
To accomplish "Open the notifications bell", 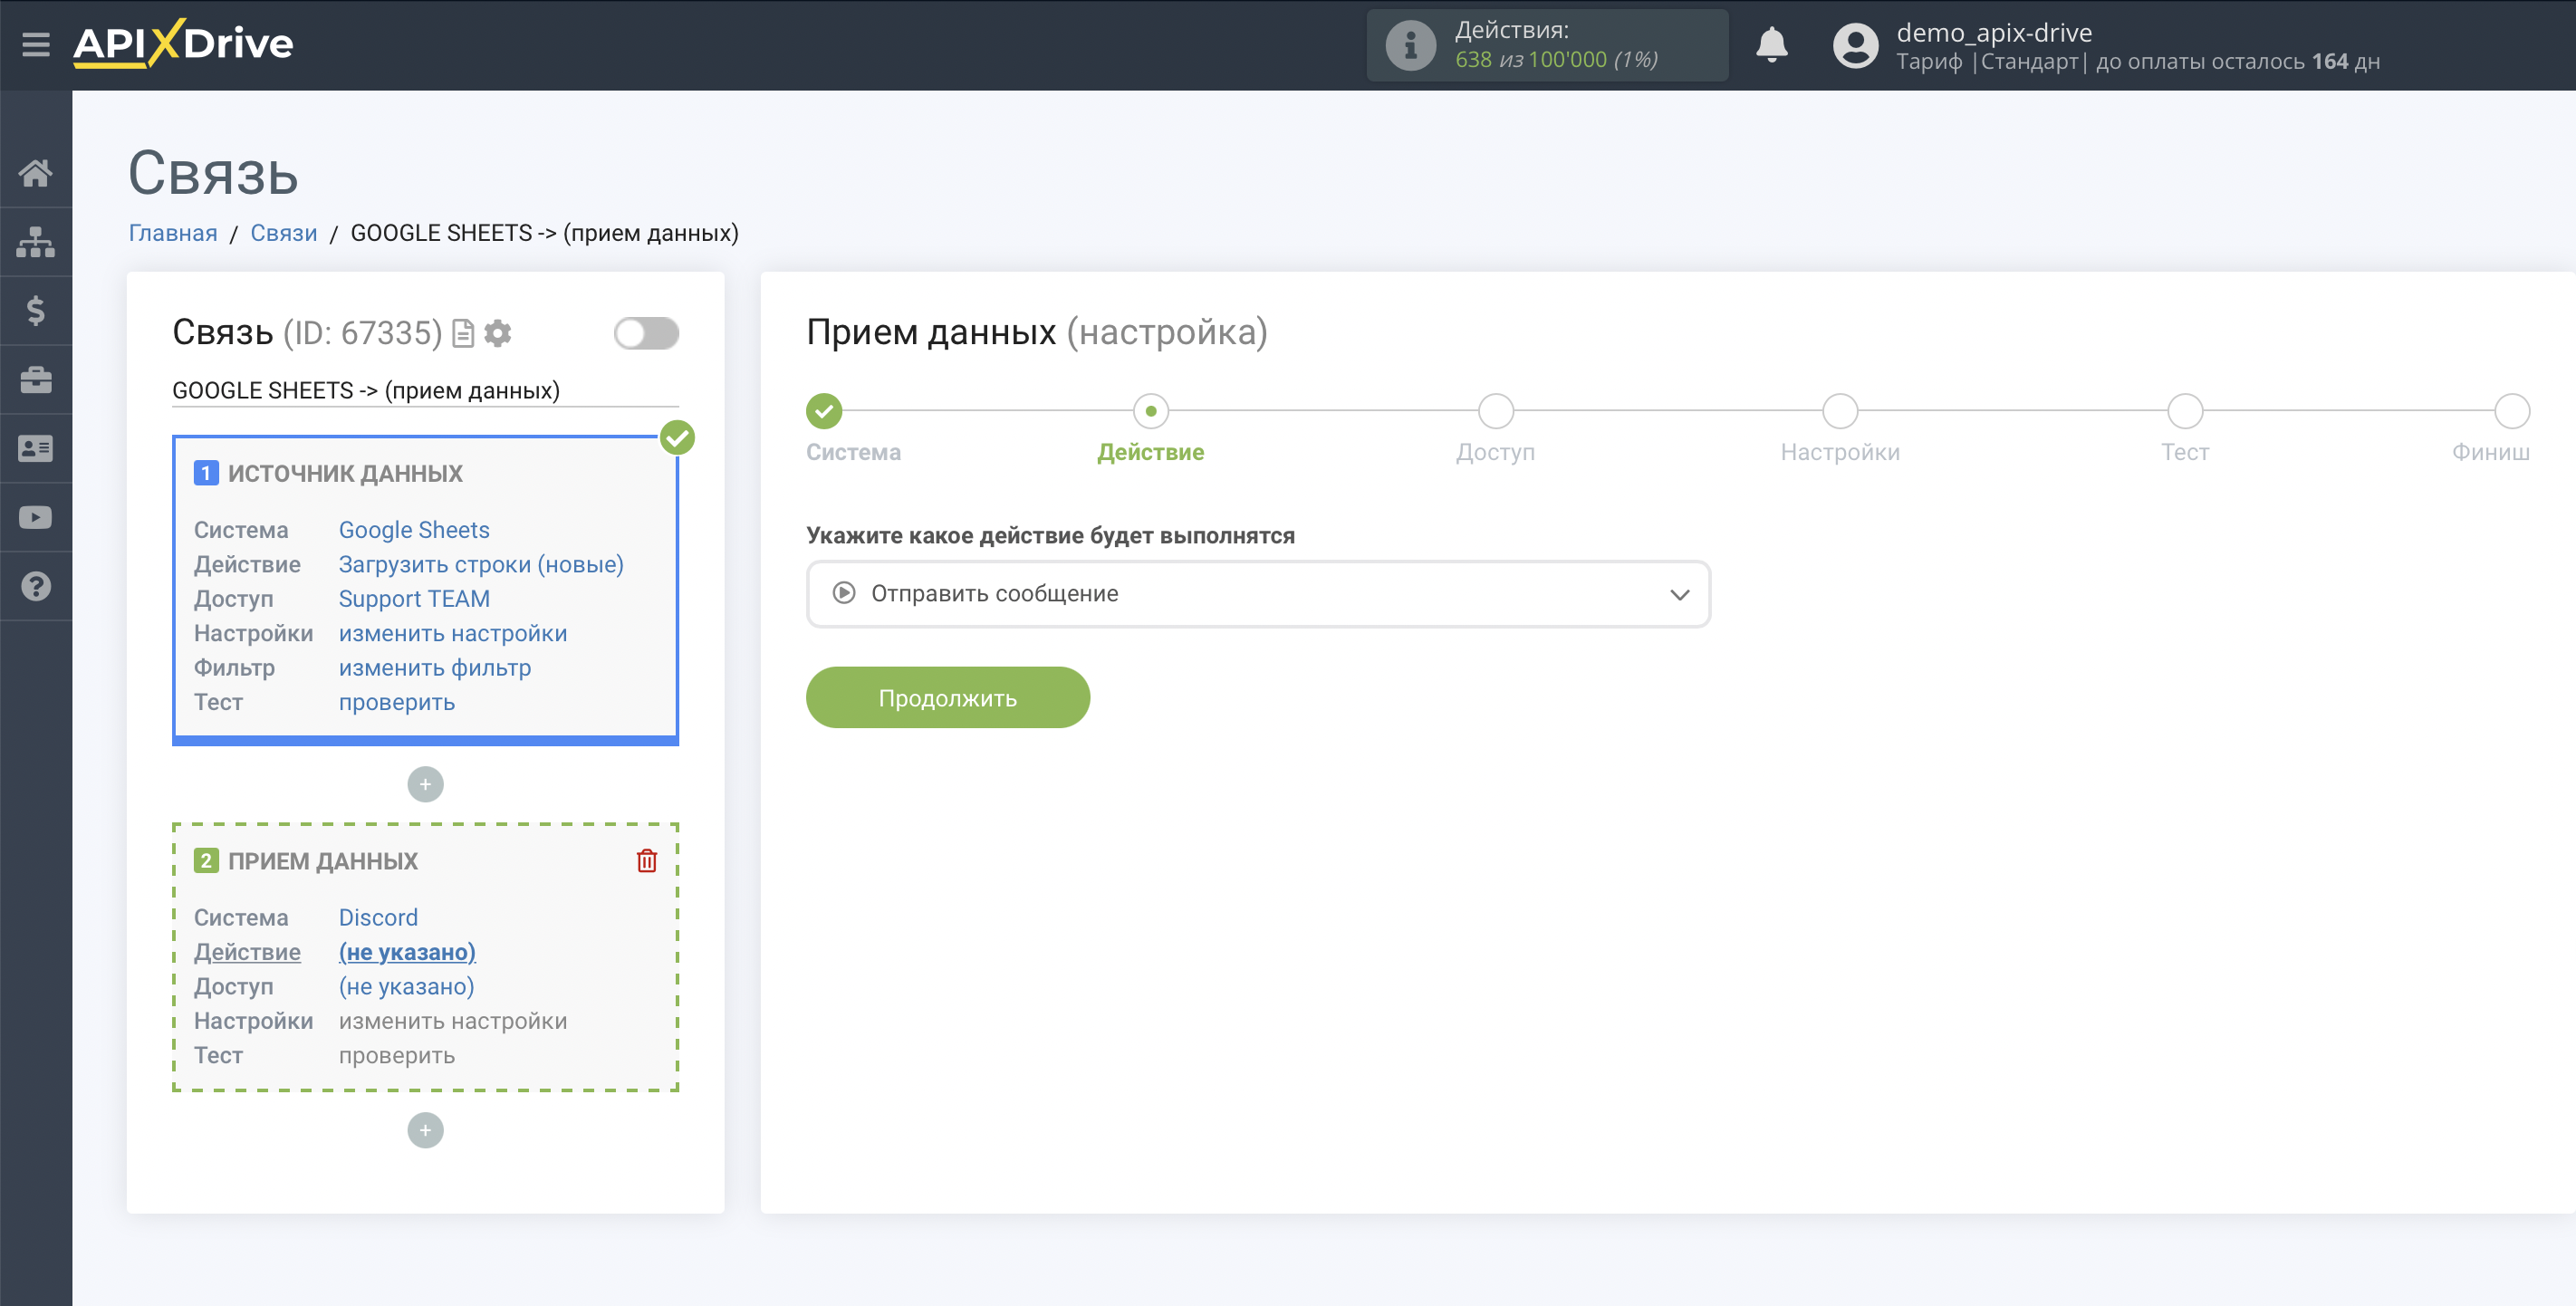I will pos(1771,45).
